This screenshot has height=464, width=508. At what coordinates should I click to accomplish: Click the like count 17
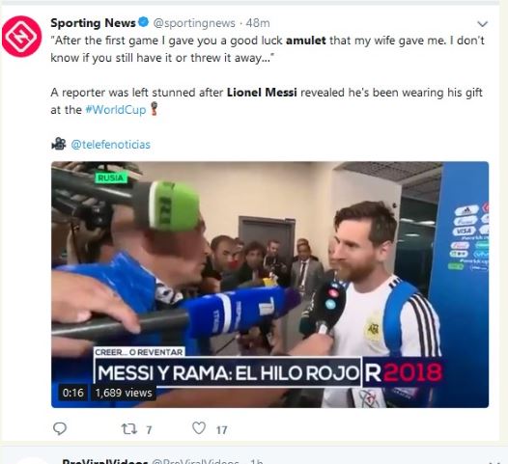[221, 430]
